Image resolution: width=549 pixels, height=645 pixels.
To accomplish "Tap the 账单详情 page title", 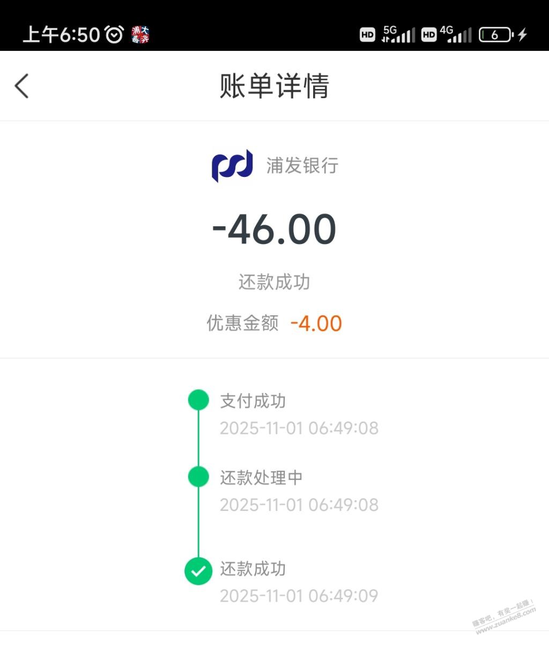I will click(x=274, y=86).
